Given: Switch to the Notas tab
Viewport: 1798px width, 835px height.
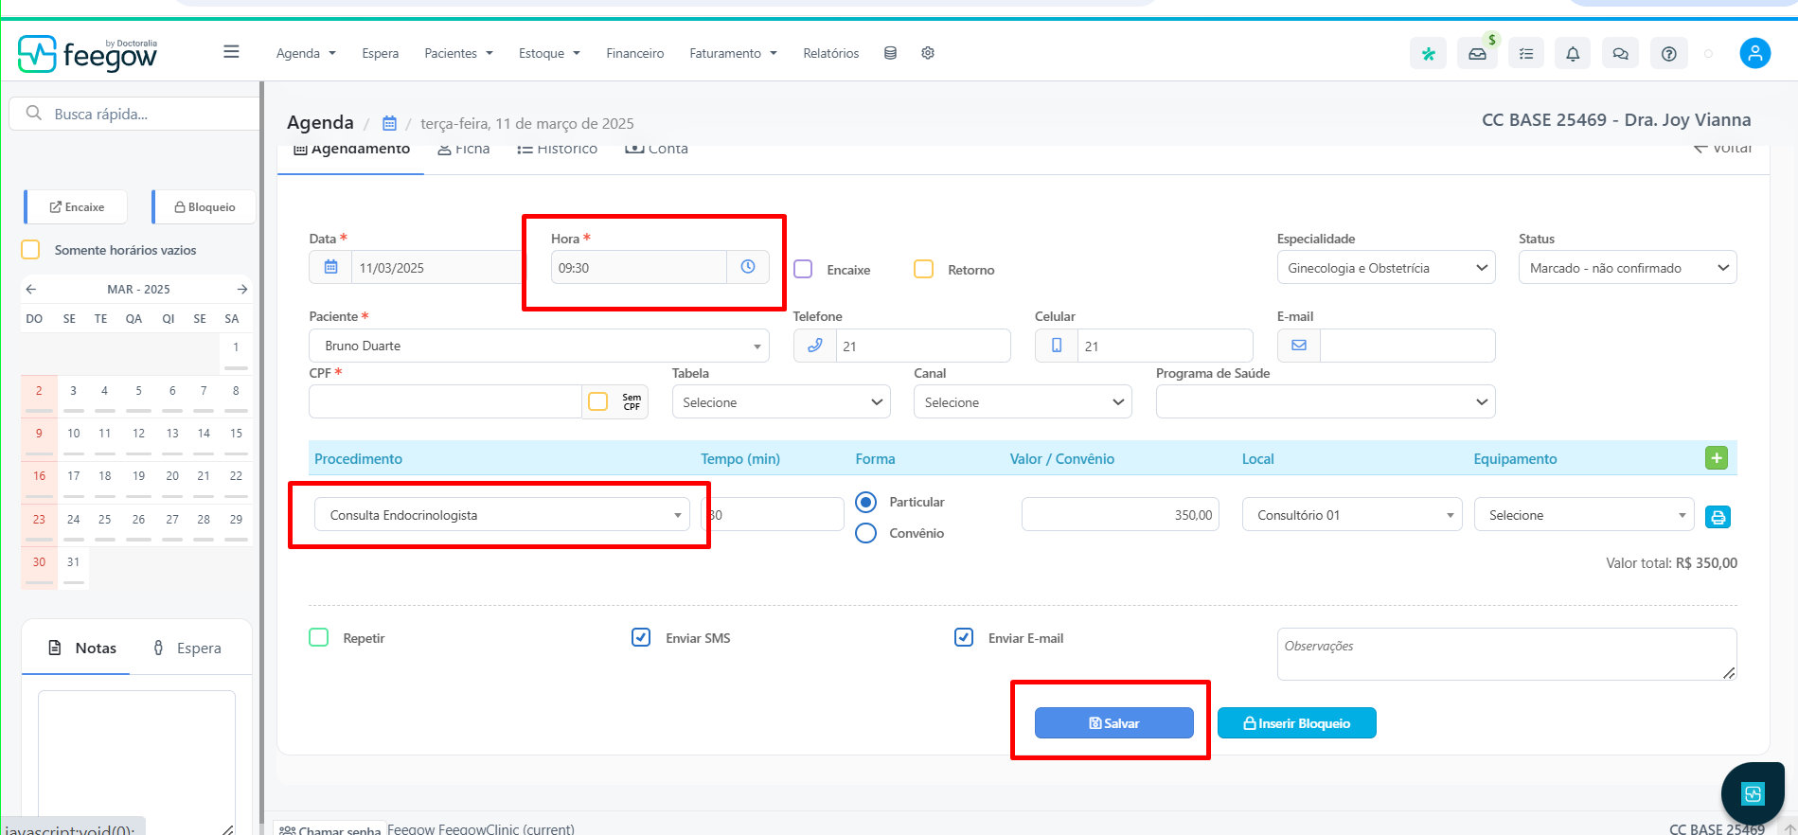Looking at the screenshot, I should click(x=82, y=648).
